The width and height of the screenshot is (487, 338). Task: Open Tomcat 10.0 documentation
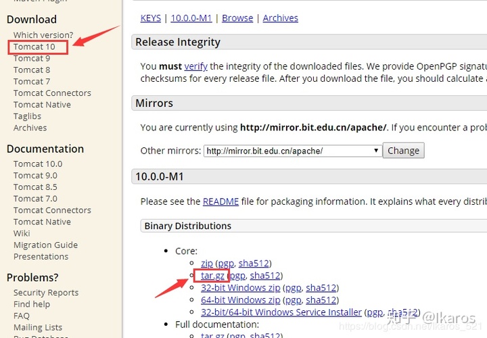point(38,164)
